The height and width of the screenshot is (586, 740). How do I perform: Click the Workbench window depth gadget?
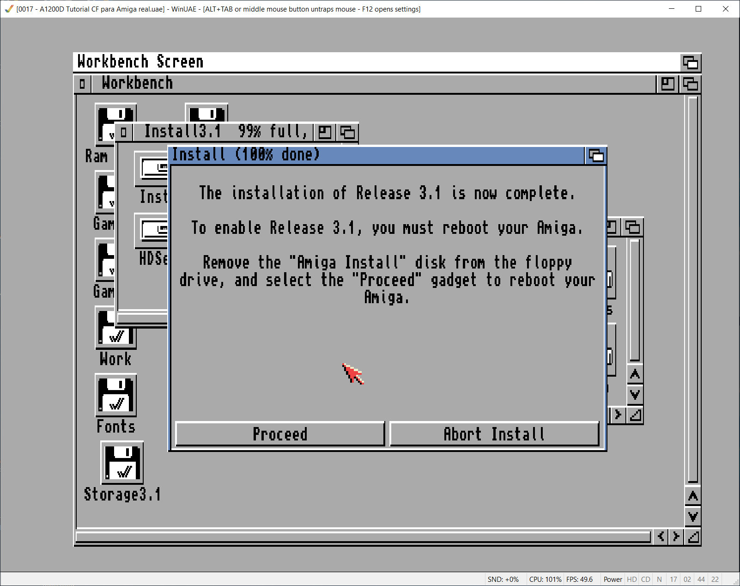coord(691,84)
